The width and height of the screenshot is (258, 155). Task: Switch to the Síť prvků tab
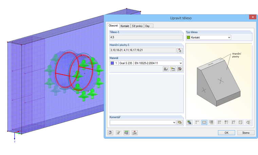point(137,26)
